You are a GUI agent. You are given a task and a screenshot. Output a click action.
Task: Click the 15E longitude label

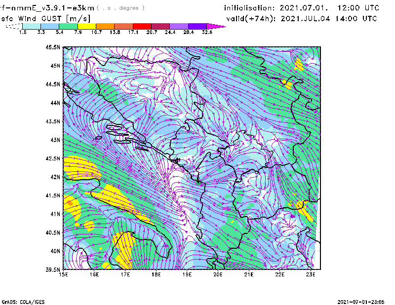[63, 274]
